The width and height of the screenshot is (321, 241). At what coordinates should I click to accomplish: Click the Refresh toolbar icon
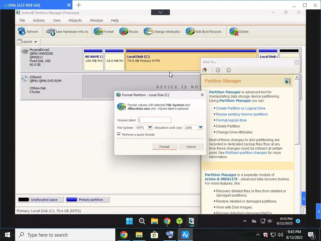point(21,31)
